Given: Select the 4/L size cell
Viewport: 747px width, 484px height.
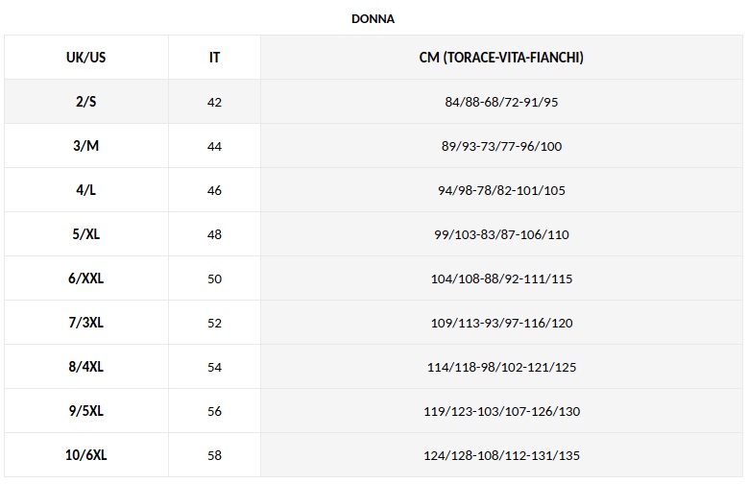Looking at the screenshot, I should (x=86, y=190).
